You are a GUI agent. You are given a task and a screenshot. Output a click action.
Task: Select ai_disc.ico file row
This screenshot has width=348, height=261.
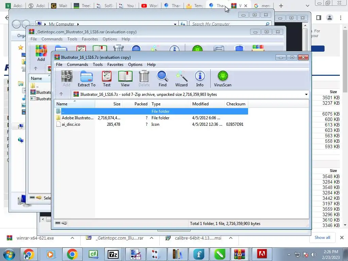point(151,124)
